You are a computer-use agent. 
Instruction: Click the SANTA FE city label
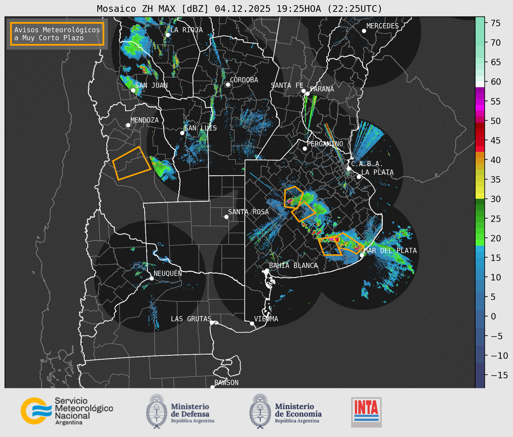tap(287, 85)
